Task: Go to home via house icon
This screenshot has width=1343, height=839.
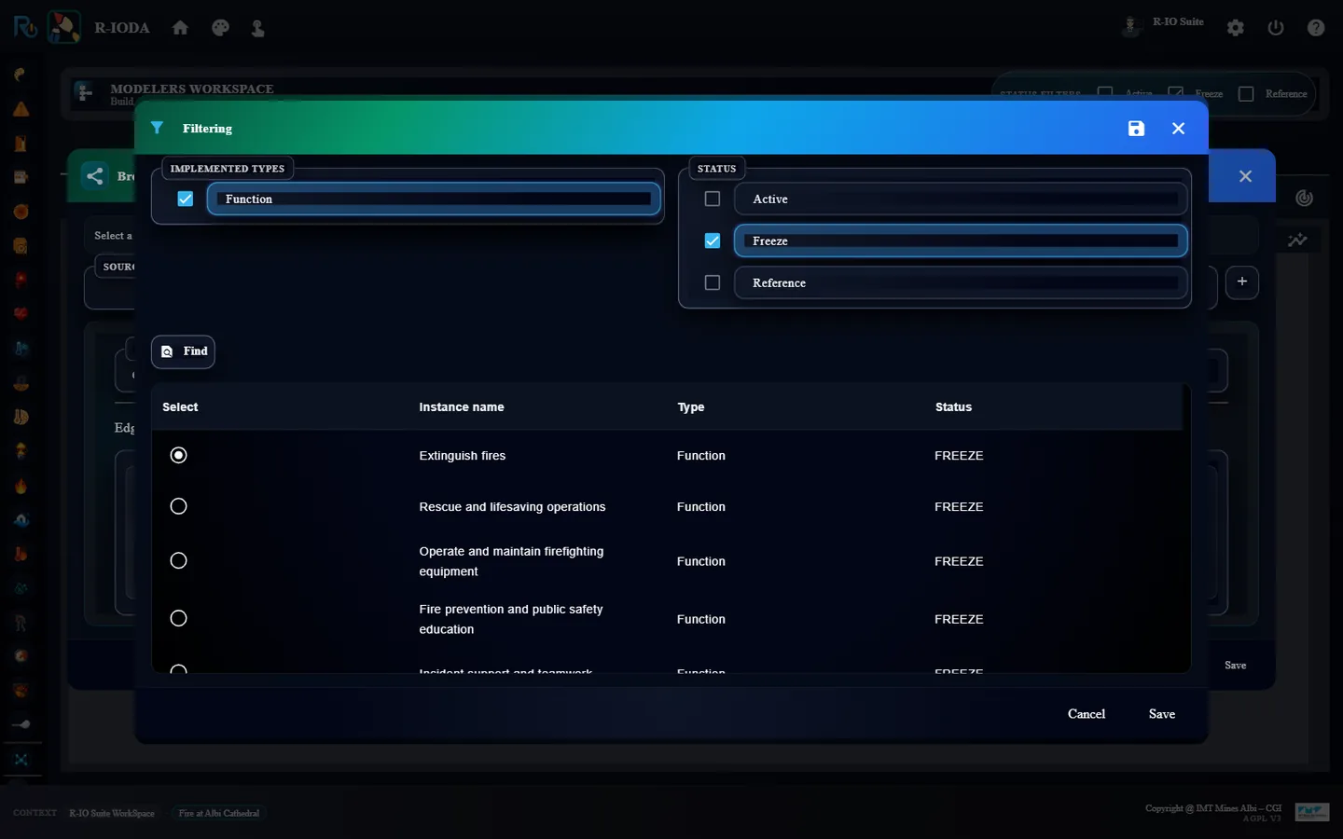Action: coord(180,28)
